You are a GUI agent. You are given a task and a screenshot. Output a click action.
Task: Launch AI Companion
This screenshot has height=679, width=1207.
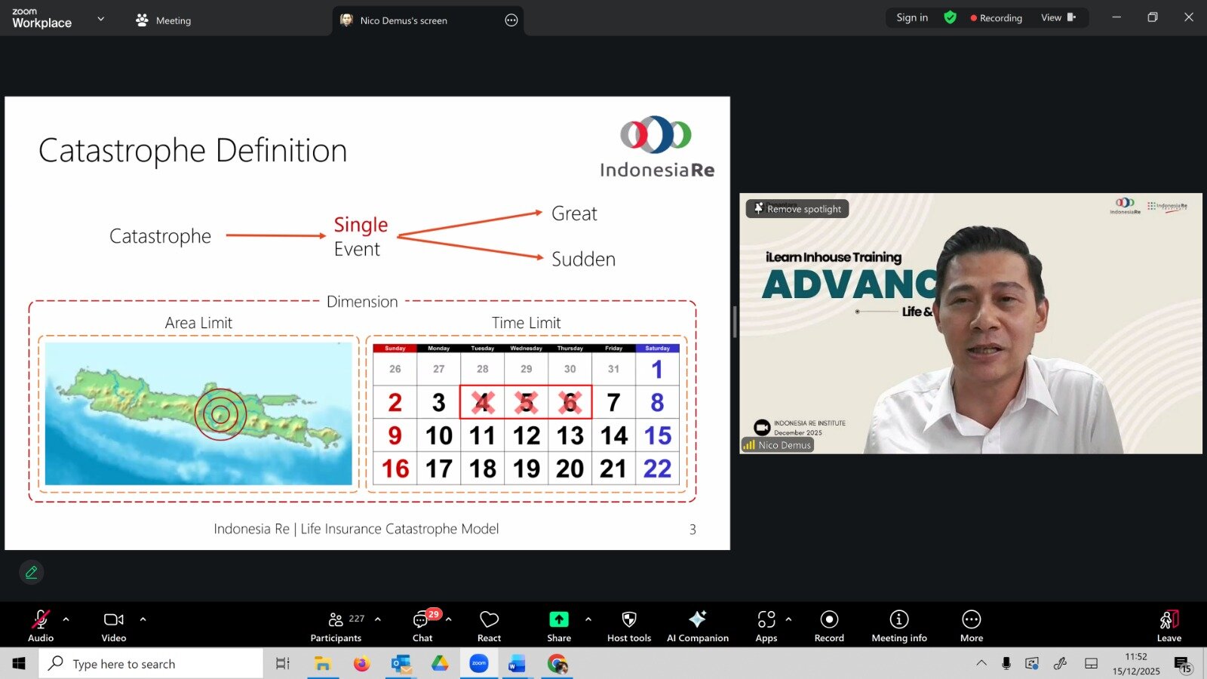point(697,625)
